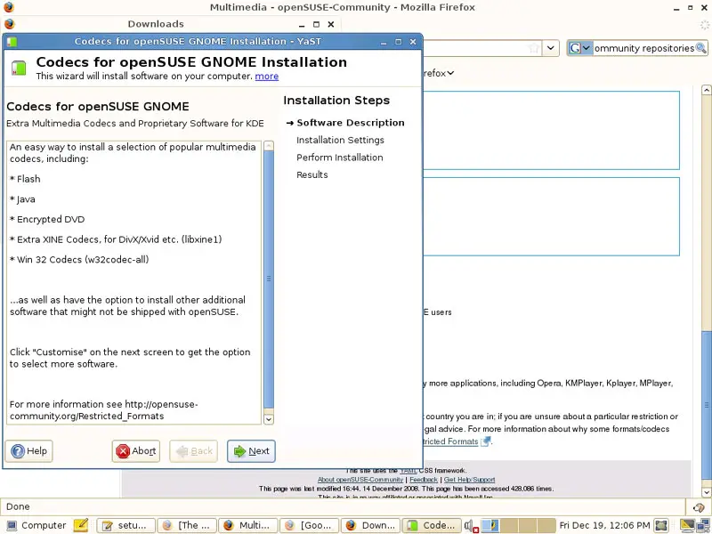
Task: Click the bookmark star in Firefox URL bar
Action: 534,48
